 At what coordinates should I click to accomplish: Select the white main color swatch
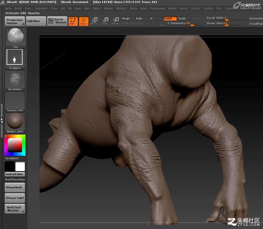[x=20, y=166]
